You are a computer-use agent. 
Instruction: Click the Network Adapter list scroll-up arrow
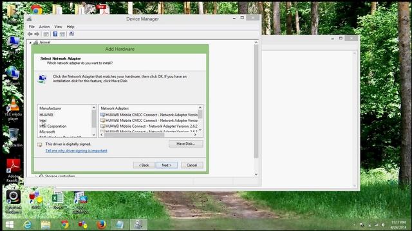[x=200, y=108]
